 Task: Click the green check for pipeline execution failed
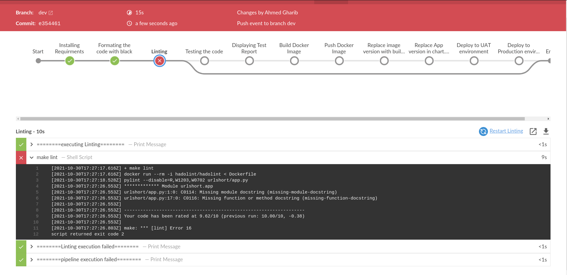coord(21,260)
